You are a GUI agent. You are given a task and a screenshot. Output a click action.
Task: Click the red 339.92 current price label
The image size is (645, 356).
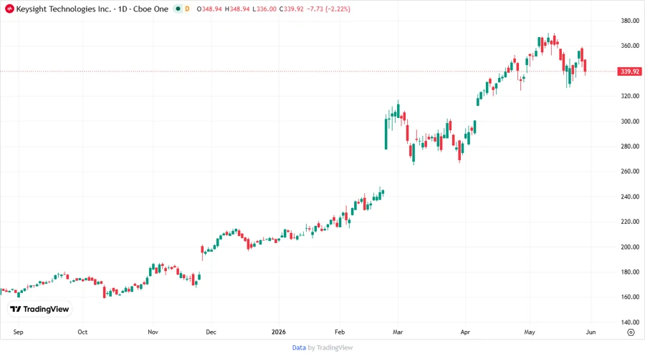pos(630,71)
